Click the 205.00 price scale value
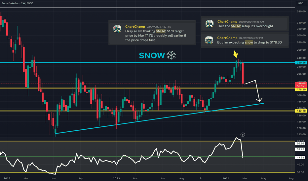The height and width of the screenshot is (181, 308). coord(301,74)
